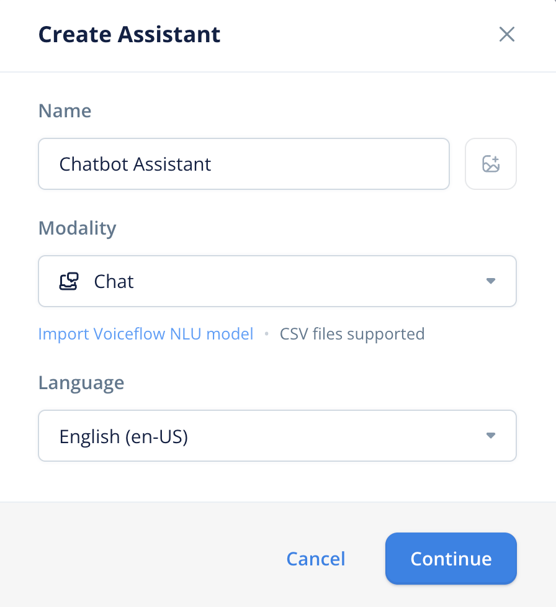
Task: Close the Create Assistant dialog
Action: click(507, 34)
